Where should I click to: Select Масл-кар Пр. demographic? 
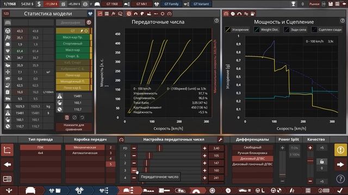click(72, 37)
